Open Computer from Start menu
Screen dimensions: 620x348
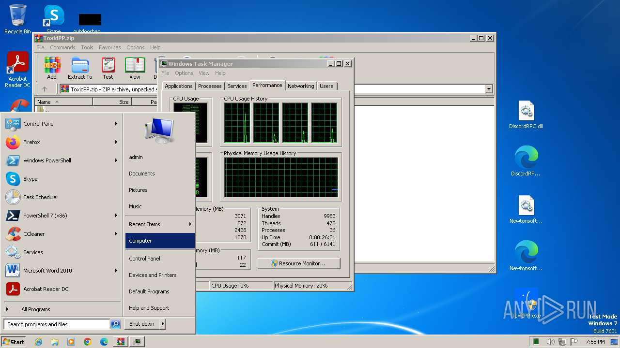[160, 241]
